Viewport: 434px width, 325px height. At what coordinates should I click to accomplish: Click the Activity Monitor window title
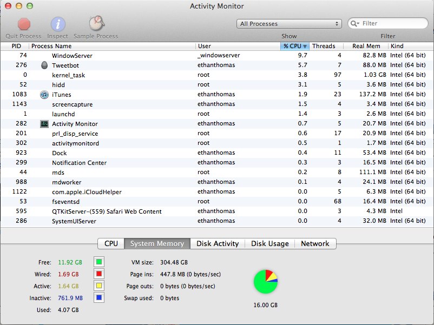pos(216,6)
